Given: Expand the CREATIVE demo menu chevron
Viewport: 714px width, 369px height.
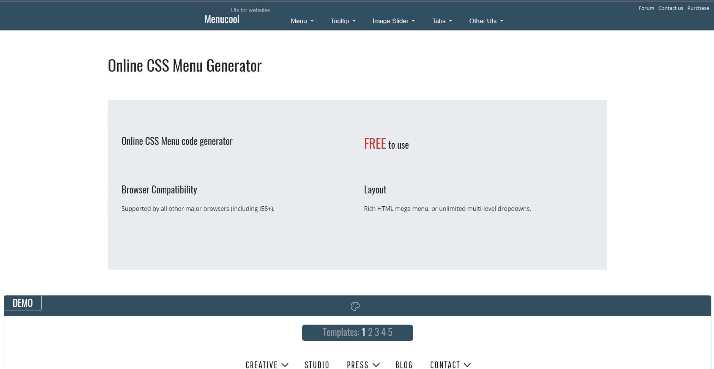Looking at the screenshot, I should point(285,365).
